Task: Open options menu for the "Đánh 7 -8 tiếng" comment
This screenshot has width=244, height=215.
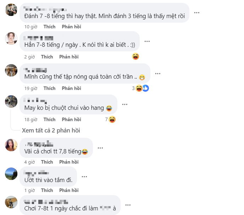Action: coord(196,12)
